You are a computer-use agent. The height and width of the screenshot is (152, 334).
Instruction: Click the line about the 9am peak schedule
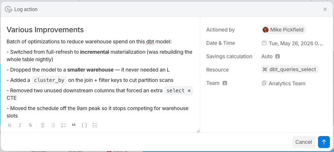(98, 112)
